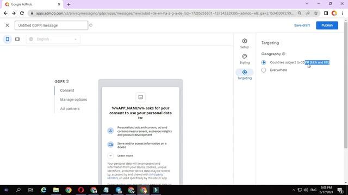Open volume control in system tray
The image size is (348, 195).
[x=306, y=190]
